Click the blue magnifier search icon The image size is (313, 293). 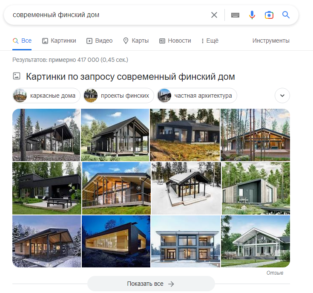pyautogui.click(x=286, y=15)
